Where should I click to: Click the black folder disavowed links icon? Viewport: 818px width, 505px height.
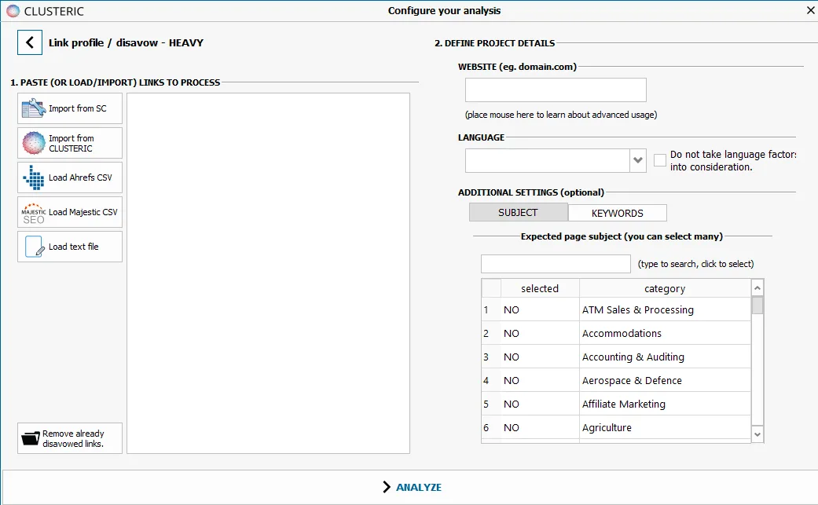(31, 438)
